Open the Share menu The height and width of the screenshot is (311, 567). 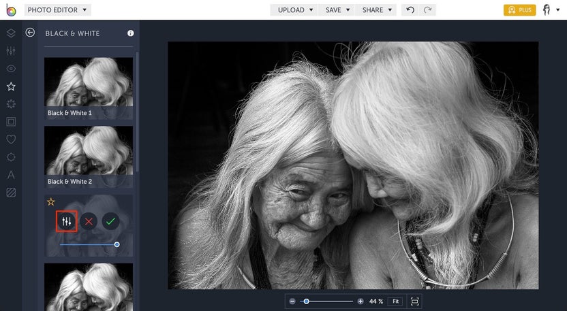pyautogui.click(x=377, y=10)
